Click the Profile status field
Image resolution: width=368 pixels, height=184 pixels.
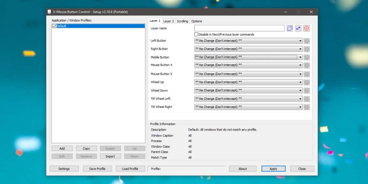coord(187,169)
